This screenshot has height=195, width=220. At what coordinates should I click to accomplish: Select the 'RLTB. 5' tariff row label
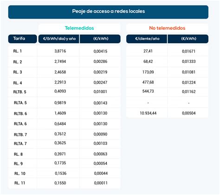19,92
